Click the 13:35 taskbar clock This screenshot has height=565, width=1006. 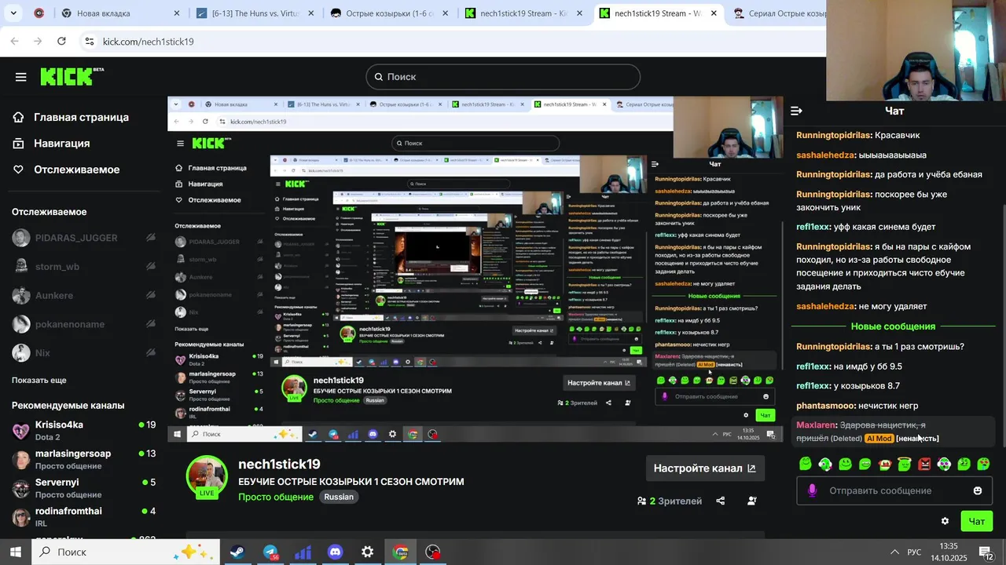coord(949,546)
